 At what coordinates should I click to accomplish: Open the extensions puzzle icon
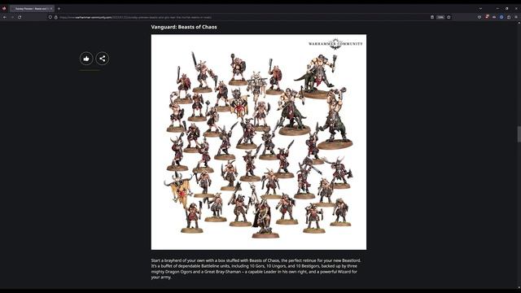509,17
